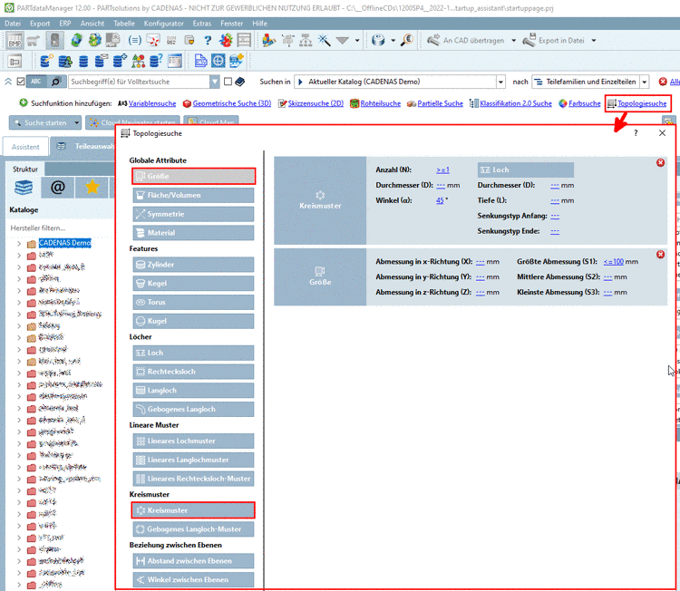Click the '<=100' value for Größte Abmessung
Viewport: 680px width, 591px height.
point(613,261)
